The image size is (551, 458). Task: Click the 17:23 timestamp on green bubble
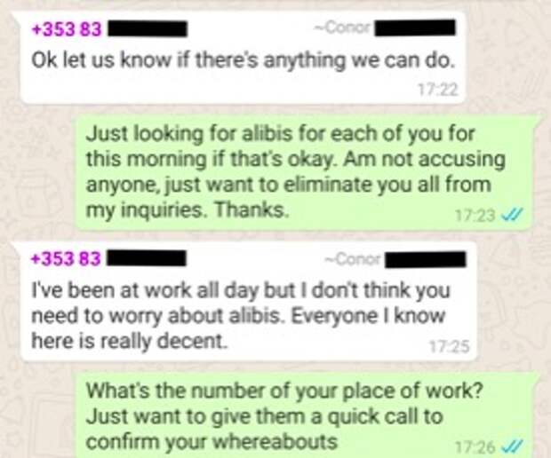(475, 215)
